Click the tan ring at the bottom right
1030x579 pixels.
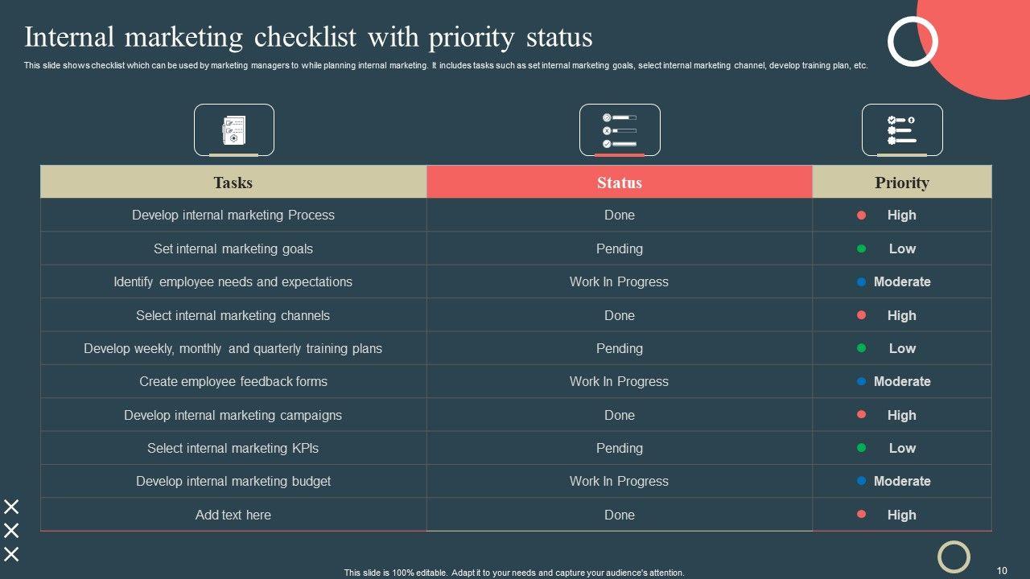point(954,556)
